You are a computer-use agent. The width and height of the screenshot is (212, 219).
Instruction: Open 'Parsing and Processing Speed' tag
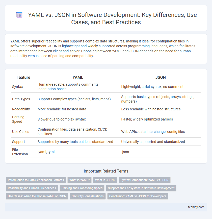tap(82, 188)
